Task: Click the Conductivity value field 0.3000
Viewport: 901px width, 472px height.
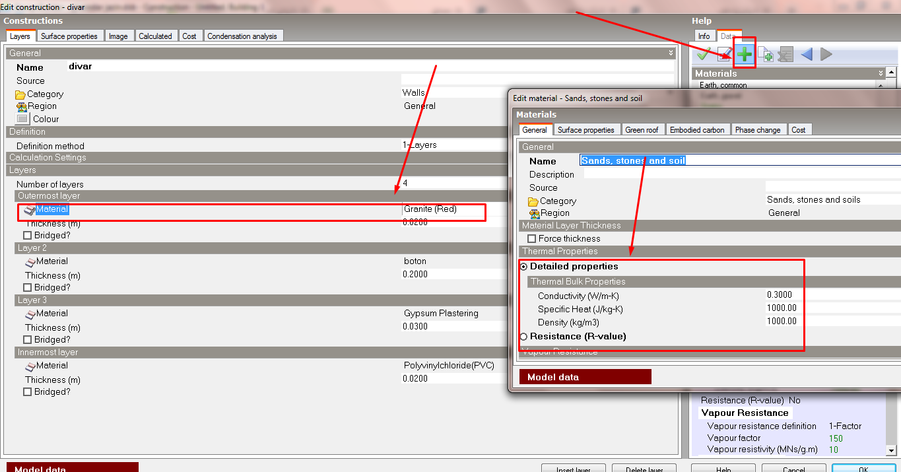Action: tap(833, 295)
